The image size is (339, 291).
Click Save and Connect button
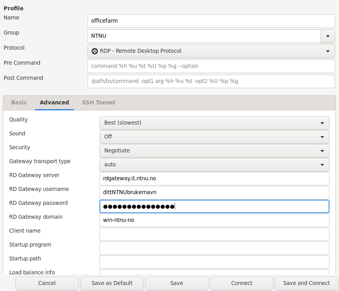pos(306,283)
